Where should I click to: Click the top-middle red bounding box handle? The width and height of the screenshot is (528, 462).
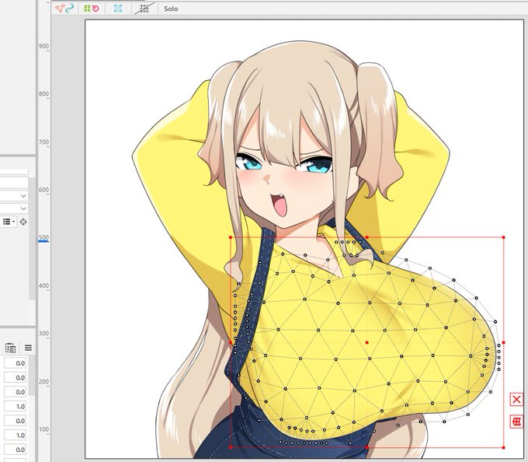click(366, 237)
